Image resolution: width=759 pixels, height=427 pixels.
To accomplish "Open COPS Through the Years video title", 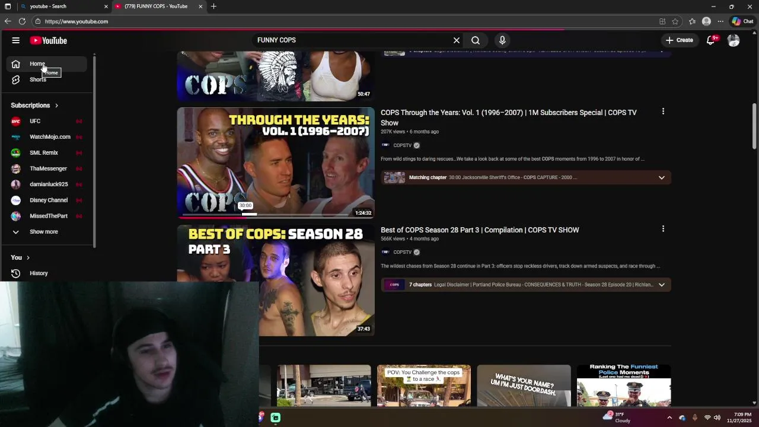I will pos(509,117).
